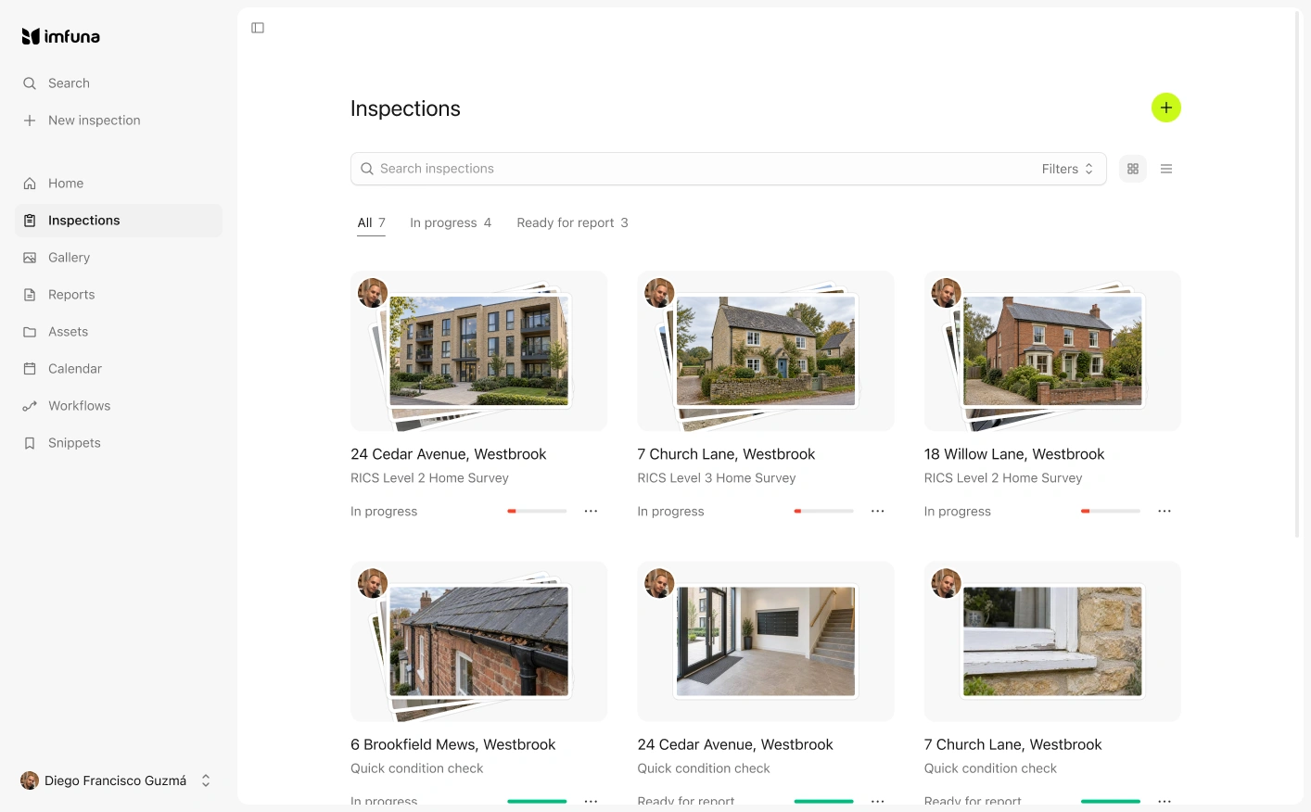Open the Filters dropdown

coord(1068,169)
